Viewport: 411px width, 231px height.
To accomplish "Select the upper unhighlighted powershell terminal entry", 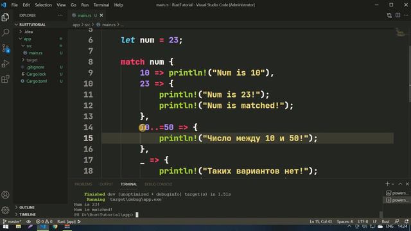I will [397, 193].
